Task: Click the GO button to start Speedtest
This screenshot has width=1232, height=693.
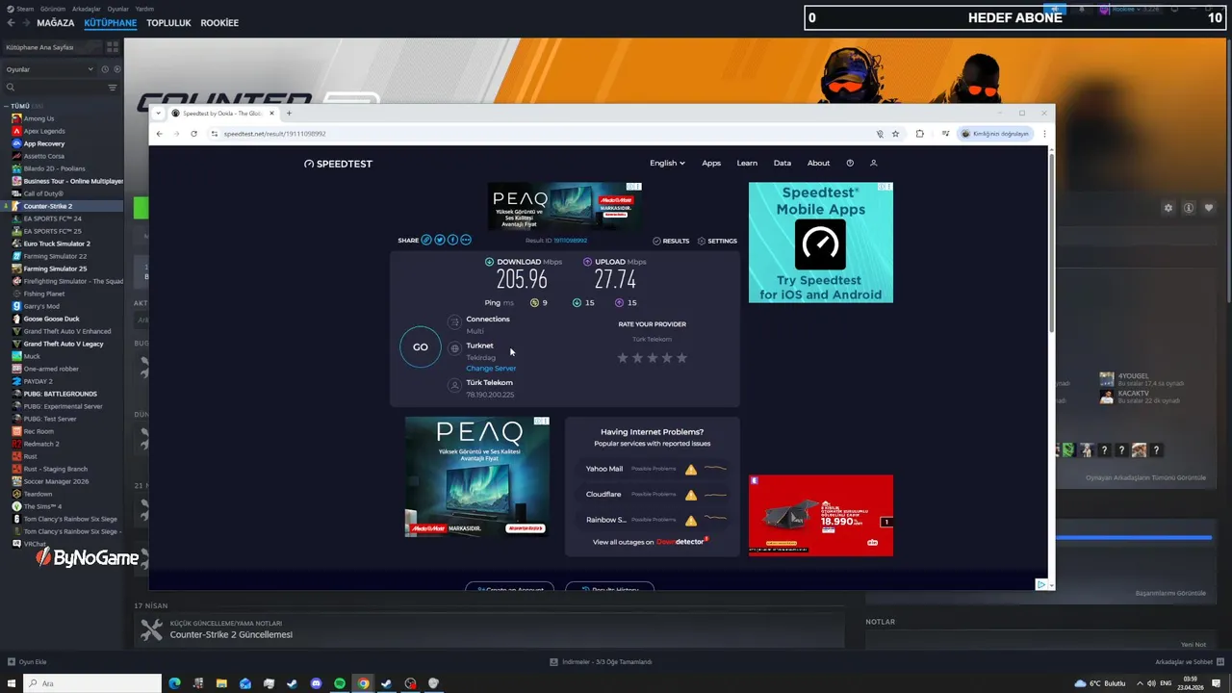Action: (x=421, y=347)
